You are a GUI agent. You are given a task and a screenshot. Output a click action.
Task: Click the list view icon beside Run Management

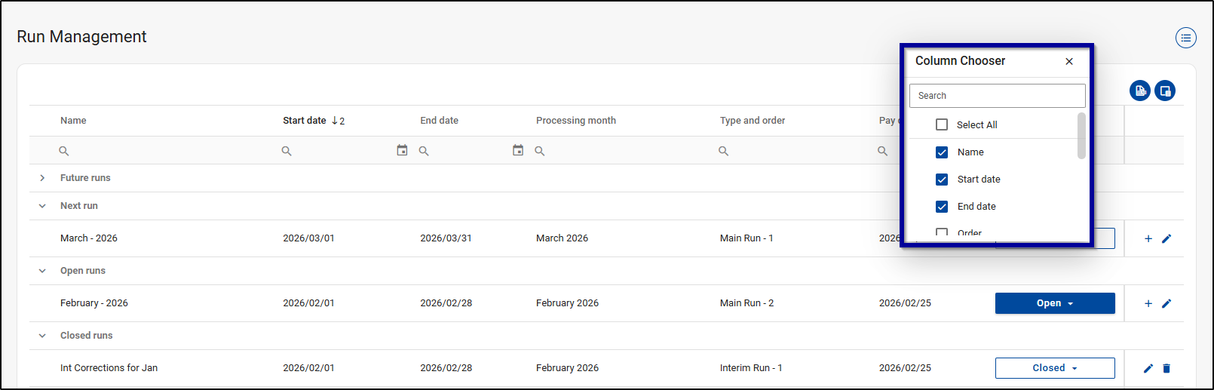pos(1185,38)
